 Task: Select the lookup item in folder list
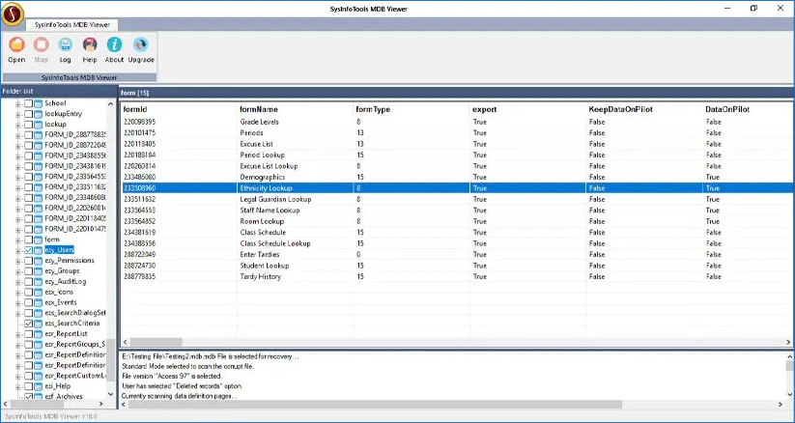[x=55, y=125]
